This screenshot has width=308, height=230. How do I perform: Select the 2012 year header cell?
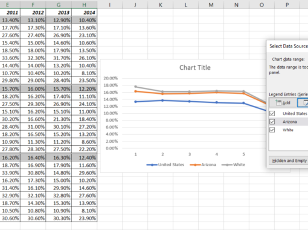pos(33,13)
